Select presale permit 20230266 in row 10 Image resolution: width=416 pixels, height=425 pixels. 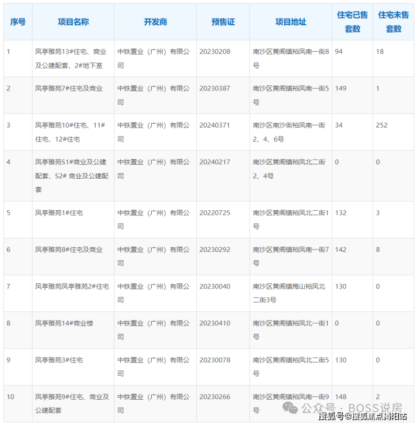(x=215, y=397)
